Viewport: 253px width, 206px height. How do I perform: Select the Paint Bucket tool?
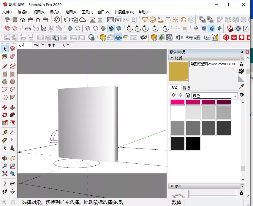coord(5,56)
